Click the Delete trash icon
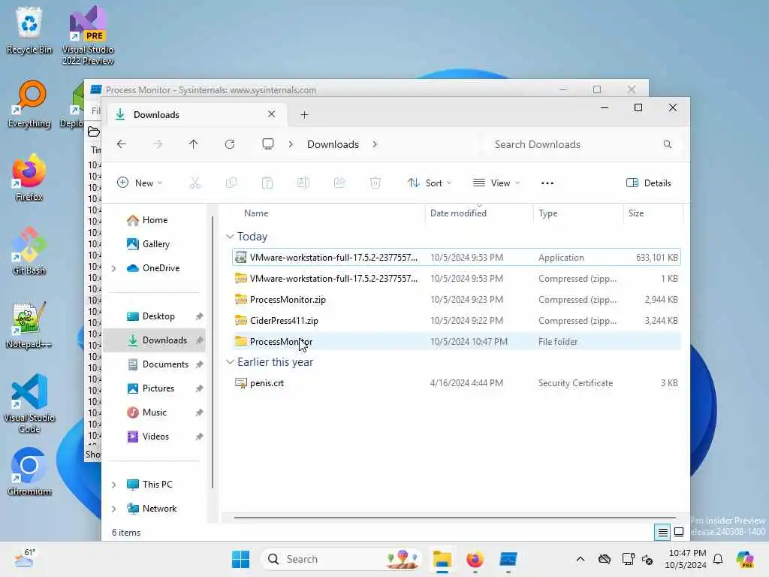Screen dimensions: 769x577 click(x=375, y=183)
